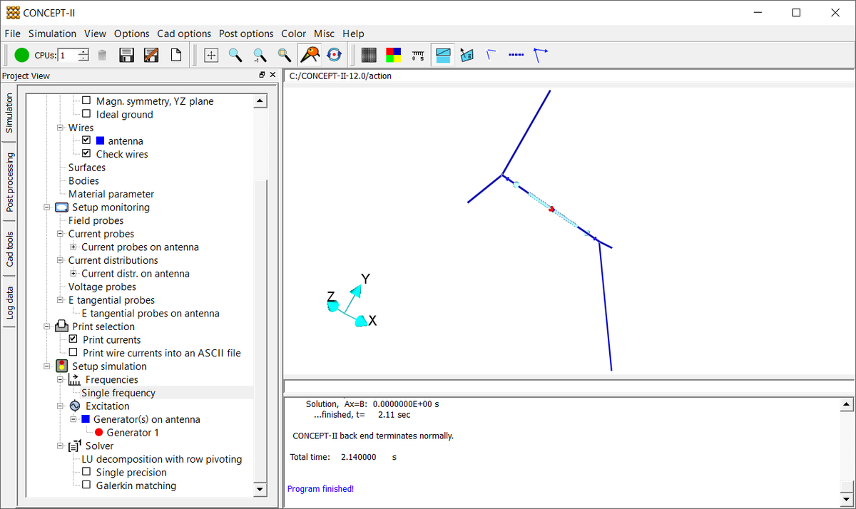Enable Magn. symmetry, YZ plane checkbox

click(x=86, y=101)
